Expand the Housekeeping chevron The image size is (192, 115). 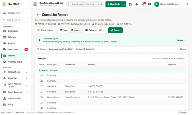(x=27, y=99)
